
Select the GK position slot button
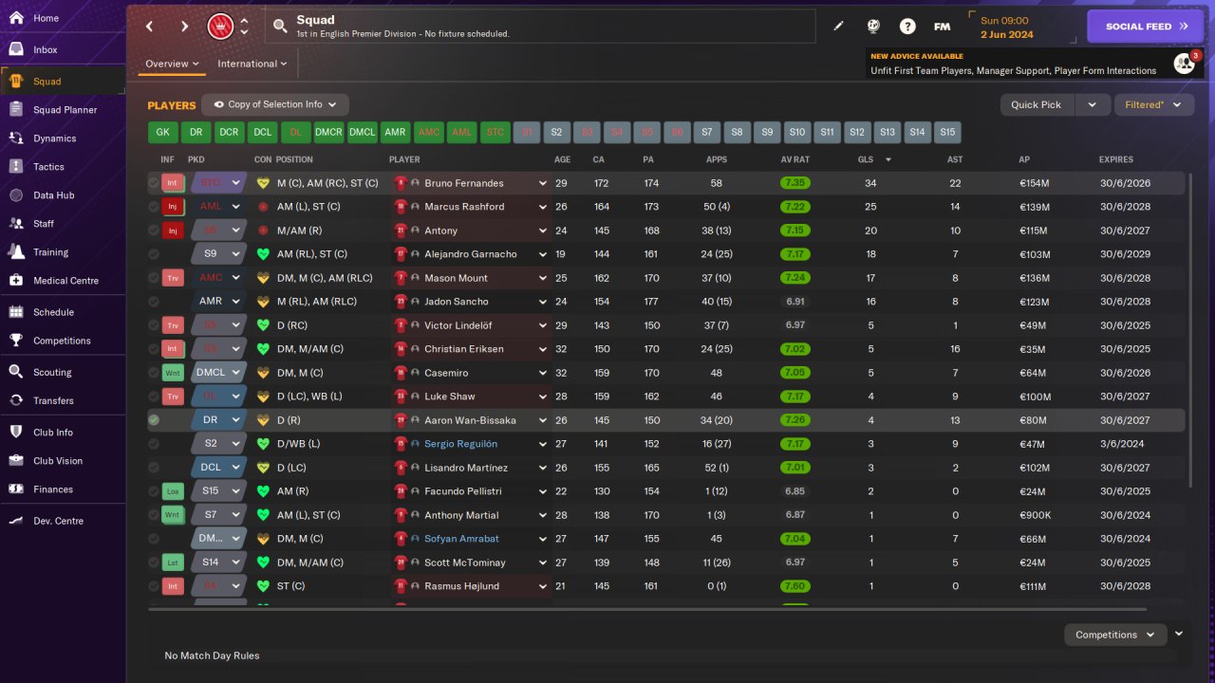pos(162,133)
